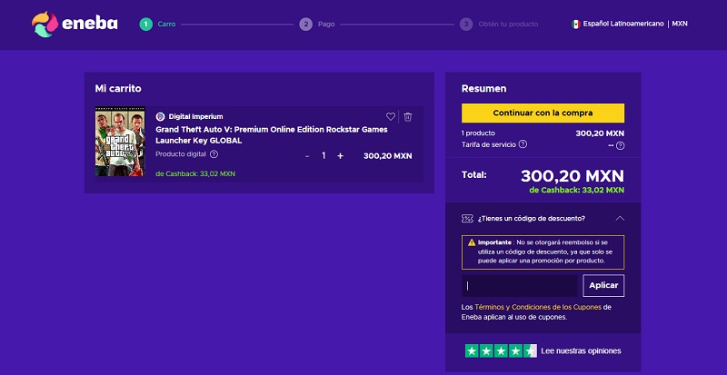This screenshot has width=727, height=375.
Task: Select step 3 Obtén tu producto
Action: click(x=499, y=25)
